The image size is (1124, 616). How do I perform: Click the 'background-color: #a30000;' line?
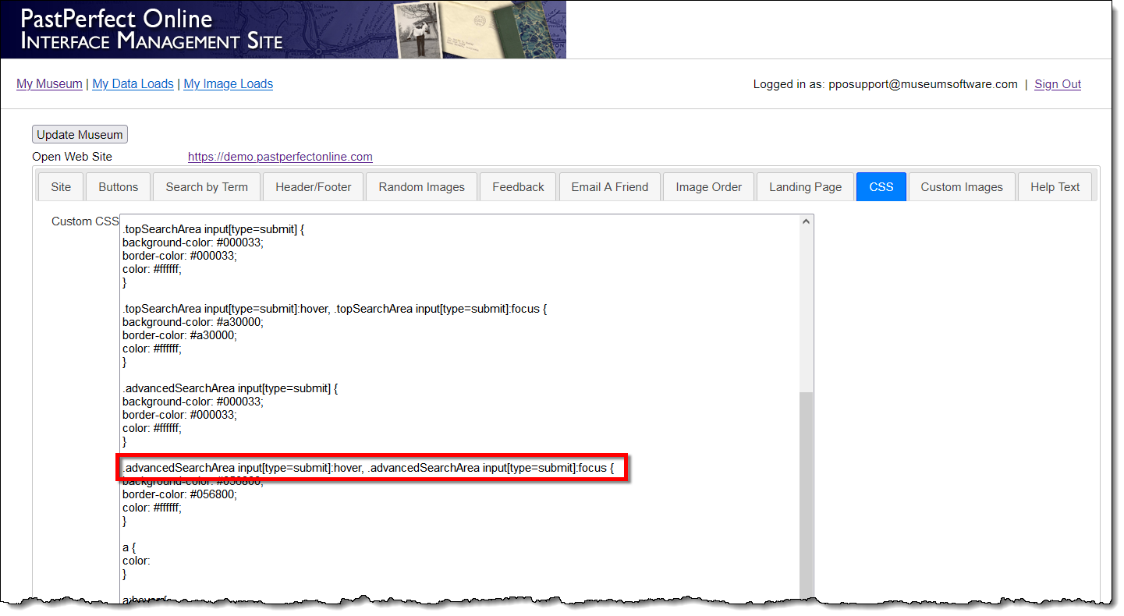[x=193, y=322]
